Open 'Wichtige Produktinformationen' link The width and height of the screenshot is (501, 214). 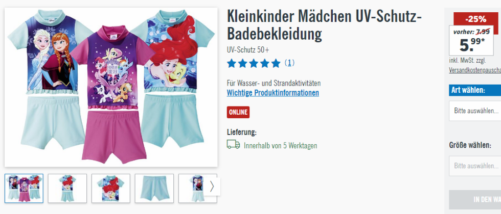[273, 93]
